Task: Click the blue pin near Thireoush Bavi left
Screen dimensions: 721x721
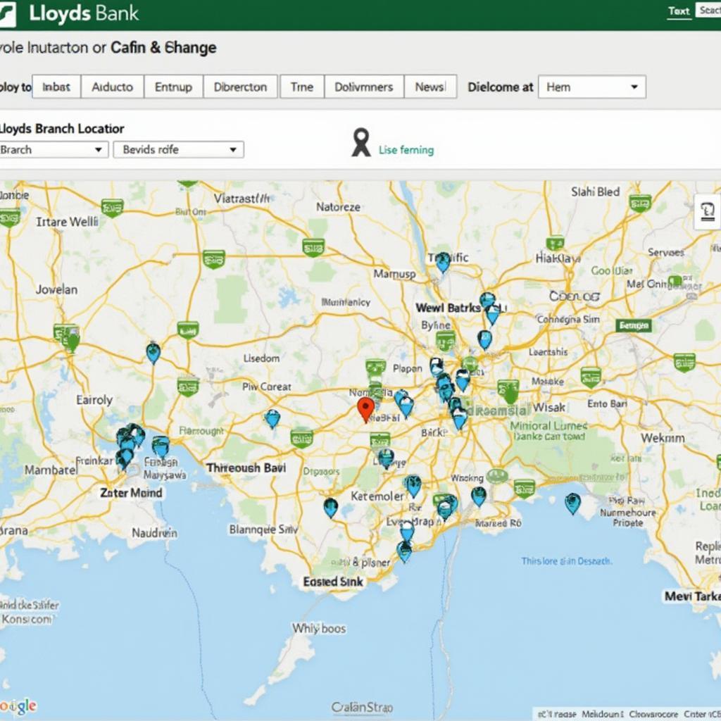Action: [272, 418]
